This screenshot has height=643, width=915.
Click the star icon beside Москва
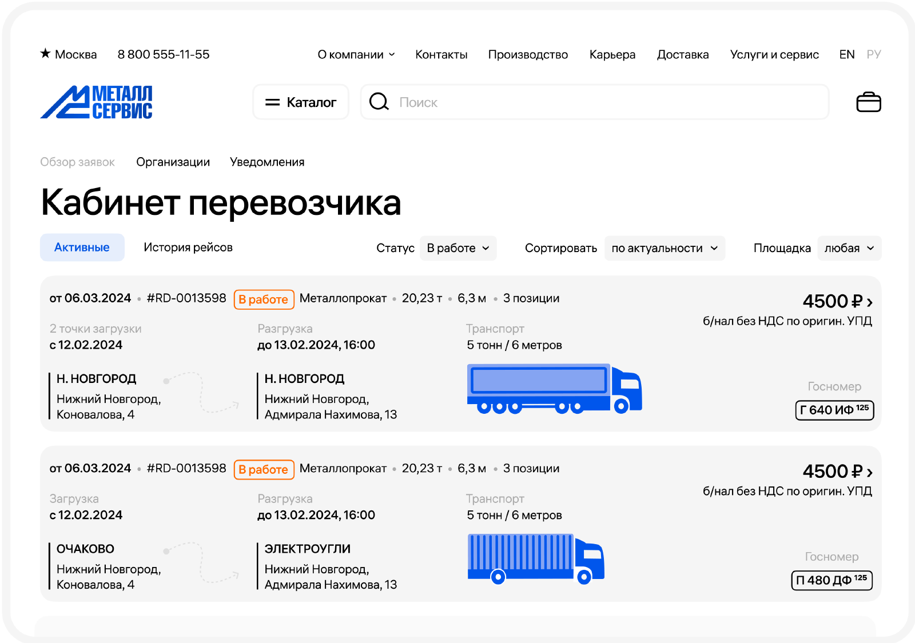(x=45, y=54)
